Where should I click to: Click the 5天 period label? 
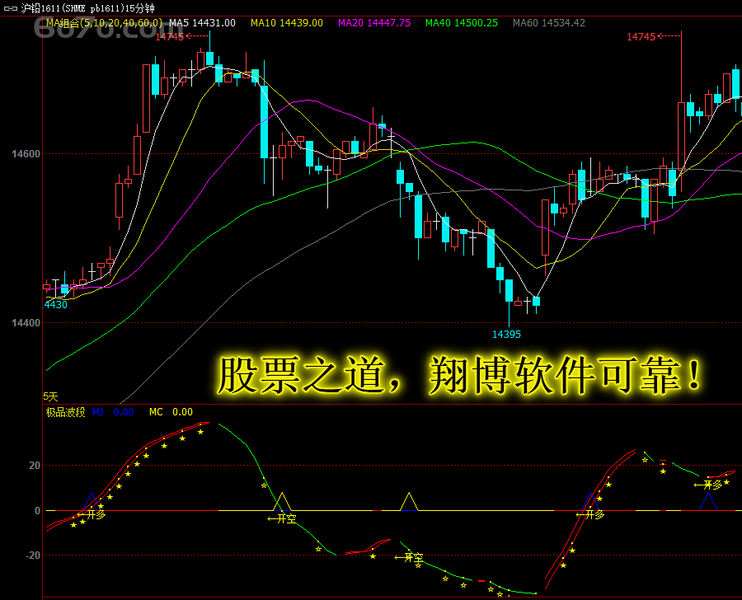coord(50,396)
